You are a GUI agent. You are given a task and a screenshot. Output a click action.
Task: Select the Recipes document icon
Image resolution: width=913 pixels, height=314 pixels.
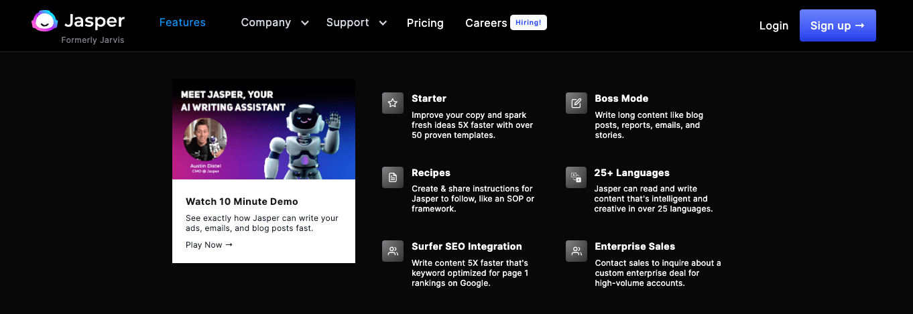(x=393, y=177)
